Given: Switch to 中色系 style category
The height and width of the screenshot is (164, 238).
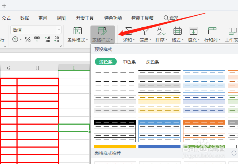Looking at the screenshot, I should 129,62.
